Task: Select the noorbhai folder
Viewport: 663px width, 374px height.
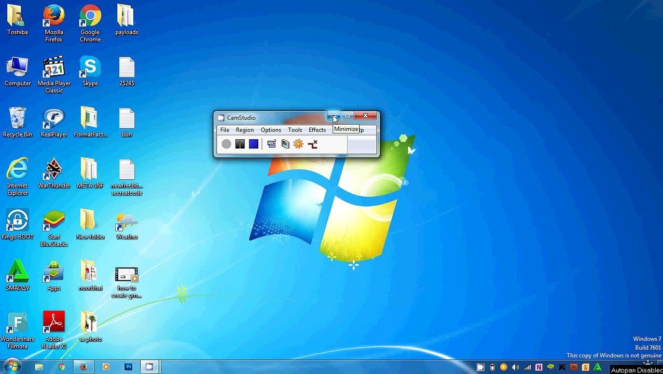Action: 90,276
